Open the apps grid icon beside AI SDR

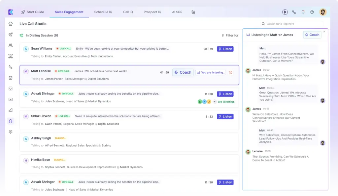(x=193, y=12)
